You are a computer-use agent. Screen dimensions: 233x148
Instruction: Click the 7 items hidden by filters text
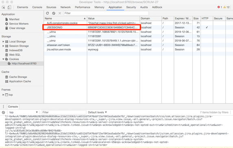click(x=214, y=112)
